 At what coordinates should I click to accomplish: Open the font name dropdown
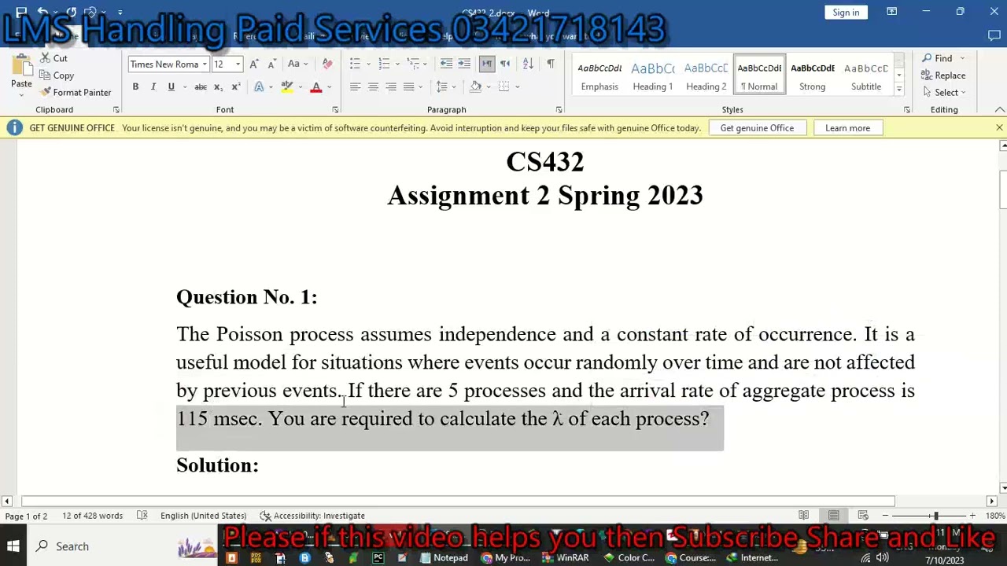click(205, 64)
